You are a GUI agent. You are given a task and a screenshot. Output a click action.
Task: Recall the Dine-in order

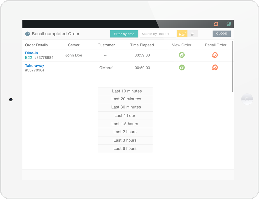coord(215,55)
